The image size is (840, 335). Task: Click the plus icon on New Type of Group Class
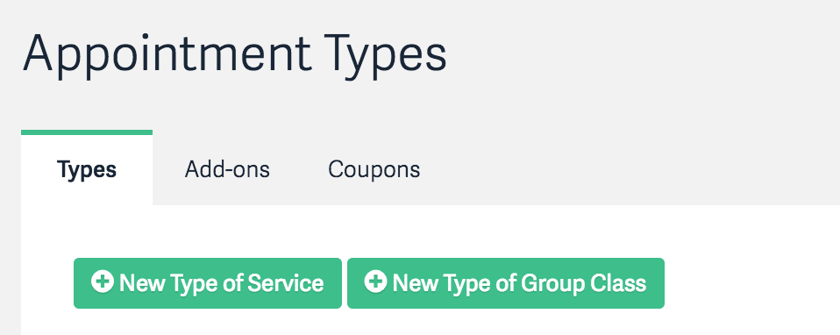tap(375, 282)
